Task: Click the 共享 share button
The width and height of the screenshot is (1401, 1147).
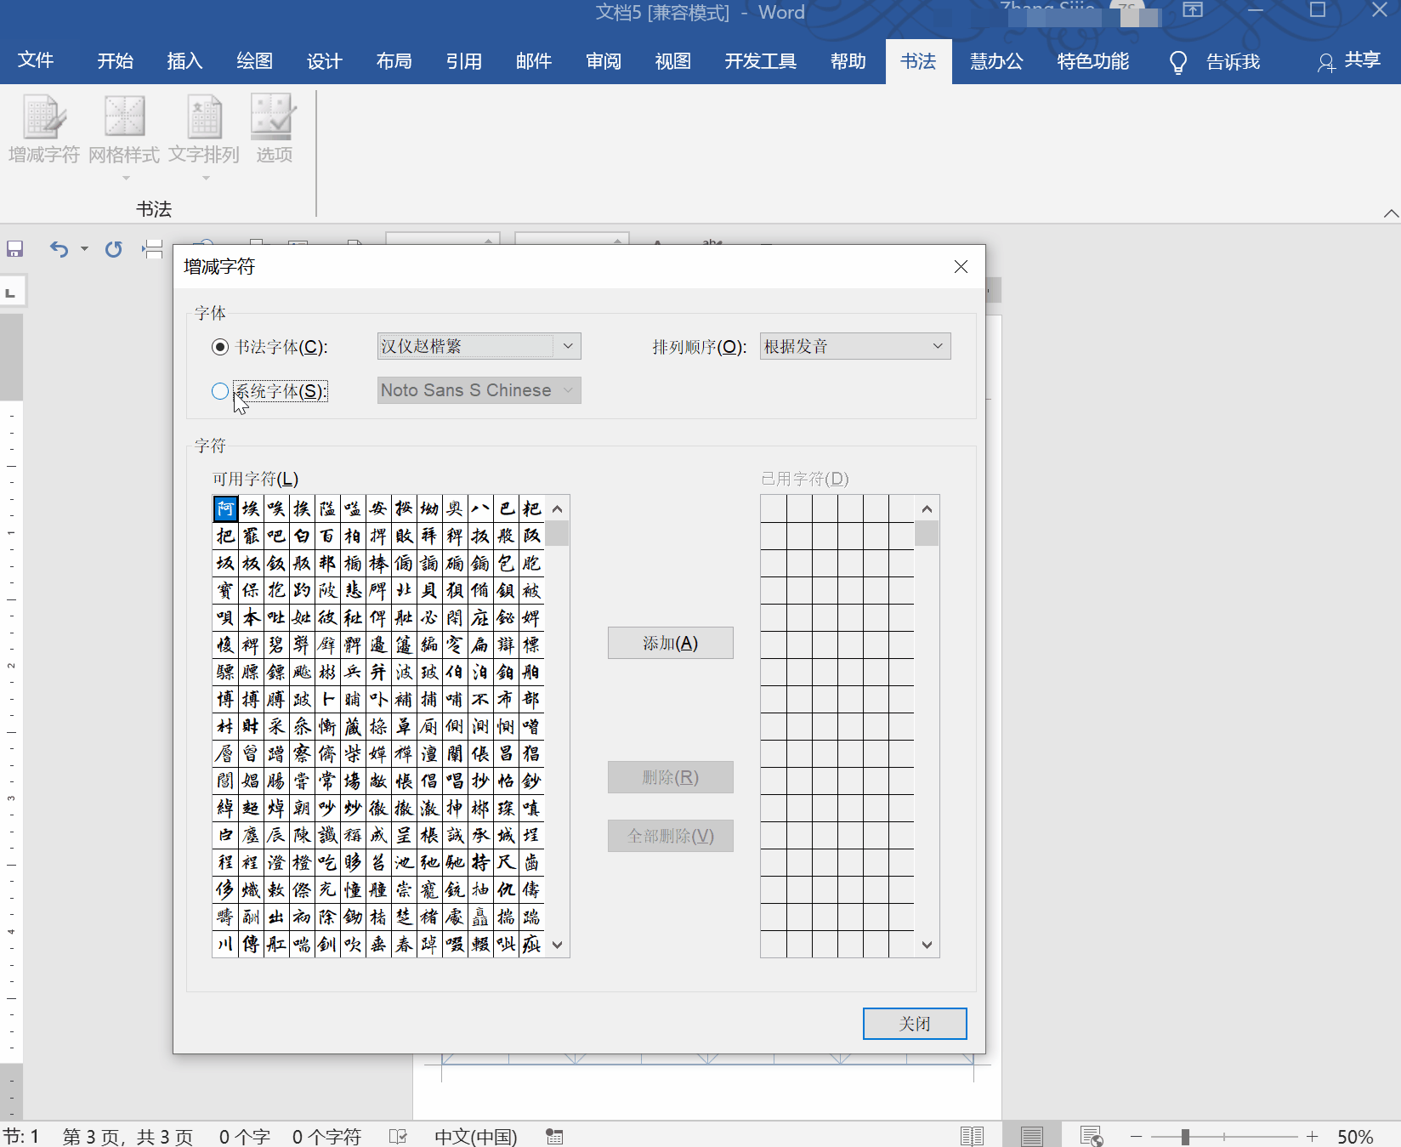Action: click(x=1349, y=61)
